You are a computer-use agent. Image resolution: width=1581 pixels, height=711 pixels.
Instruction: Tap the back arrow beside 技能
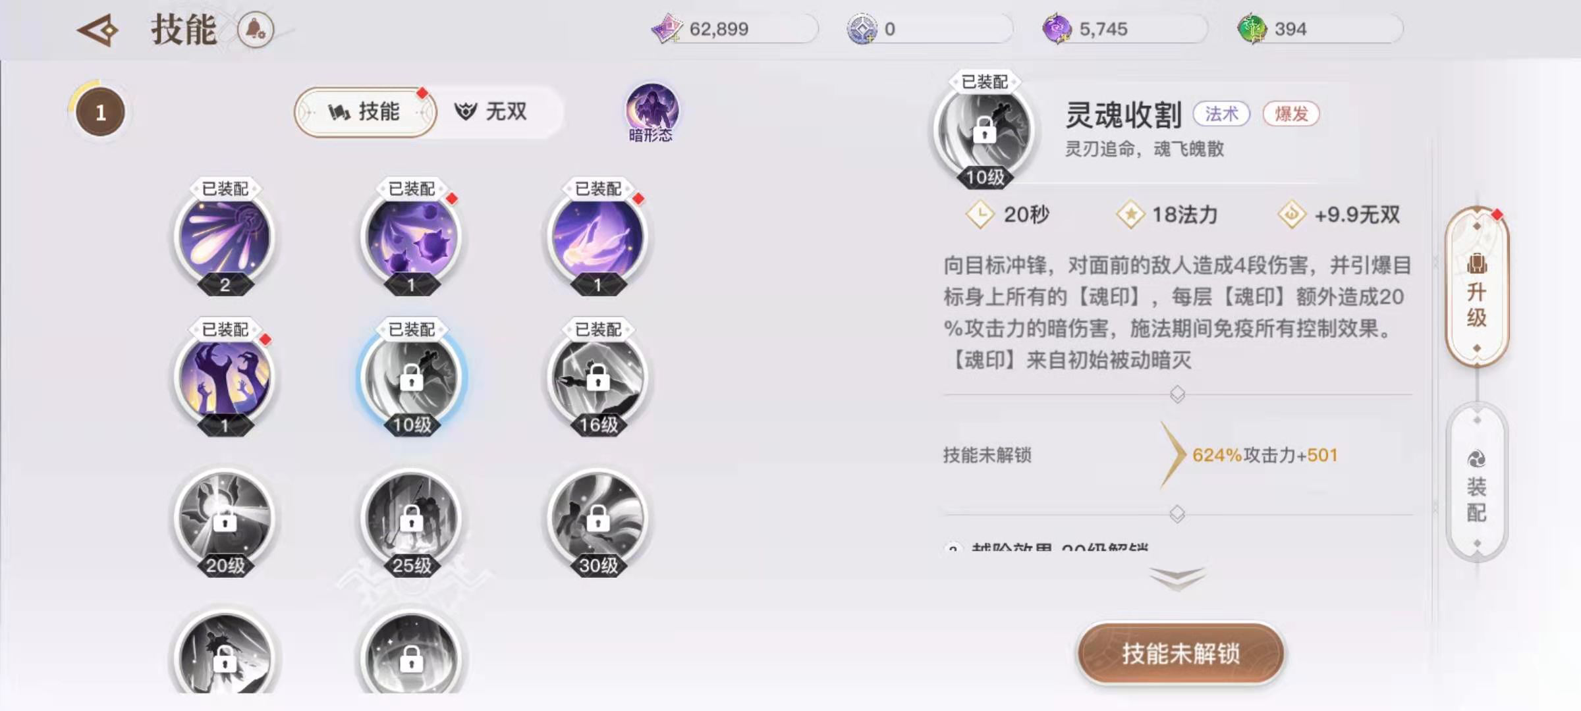[x=97, y=30]
